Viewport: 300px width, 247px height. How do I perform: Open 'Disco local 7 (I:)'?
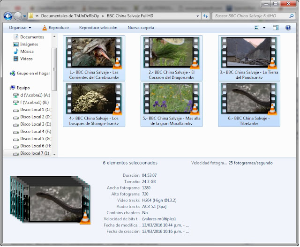[35, 153]
